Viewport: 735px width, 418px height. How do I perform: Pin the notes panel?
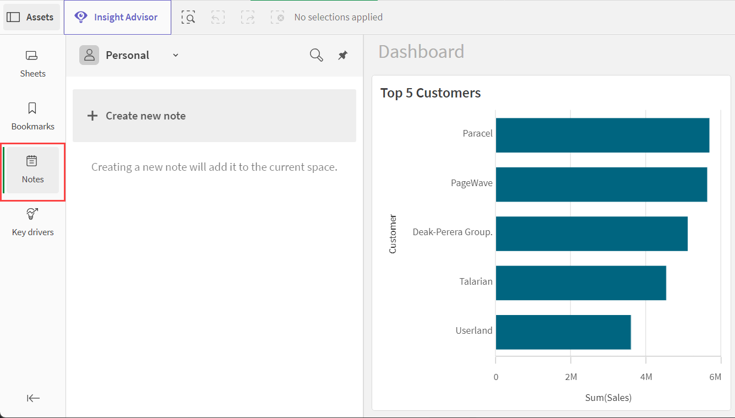343,55
